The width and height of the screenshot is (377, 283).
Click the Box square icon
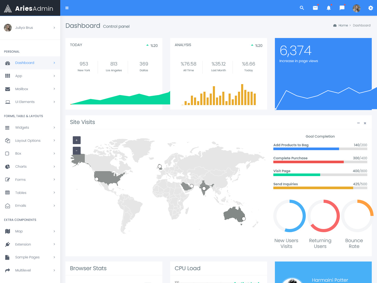(x=7, y=154)
